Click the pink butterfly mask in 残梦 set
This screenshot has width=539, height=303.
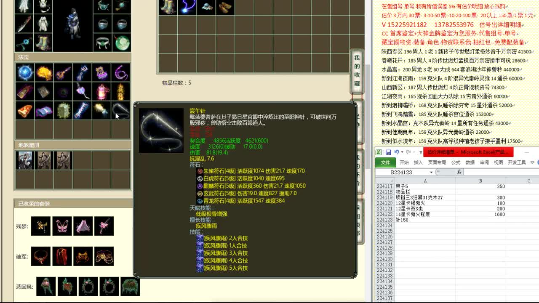tap(62, 226)
